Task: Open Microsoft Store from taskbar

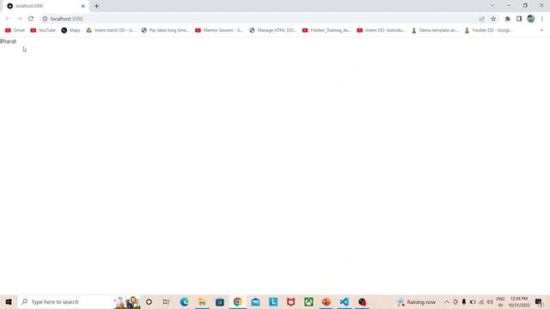Action: (x=220, y=301)
